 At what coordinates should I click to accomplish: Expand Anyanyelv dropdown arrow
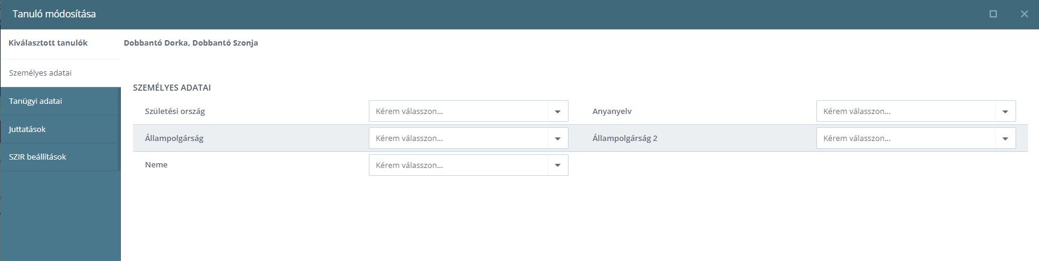1005,112
